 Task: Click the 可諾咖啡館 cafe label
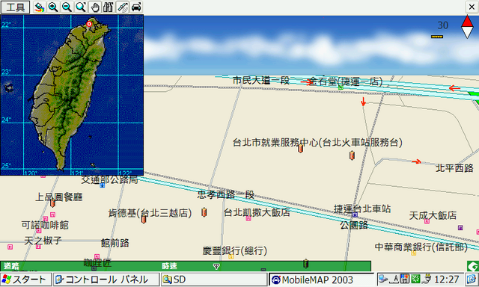45,225
